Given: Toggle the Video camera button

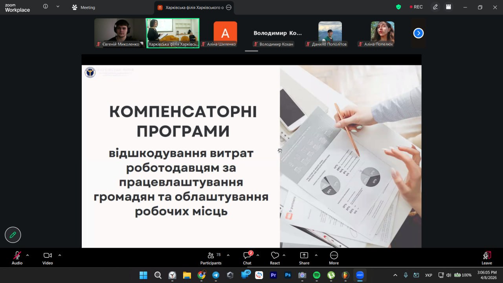Looking at the screenshot, I should pyautogui.click(x=48, y=257).
